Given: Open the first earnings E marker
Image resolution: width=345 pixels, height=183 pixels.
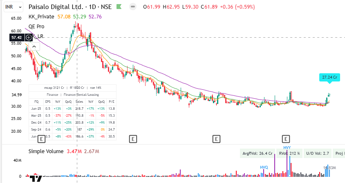Looking at the screenshot, I should pos(41,139).
